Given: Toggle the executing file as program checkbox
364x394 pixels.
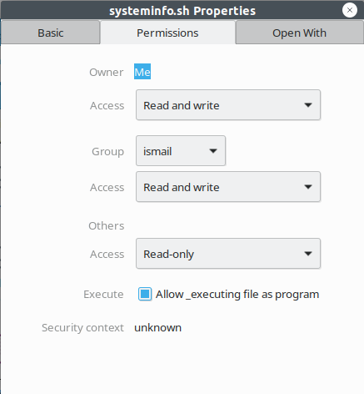Looking at the screenshot, I should (x=145, y=294).
